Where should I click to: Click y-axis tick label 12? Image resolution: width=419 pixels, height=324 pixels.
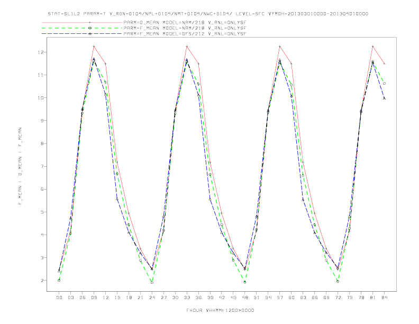tap(40, 52)
